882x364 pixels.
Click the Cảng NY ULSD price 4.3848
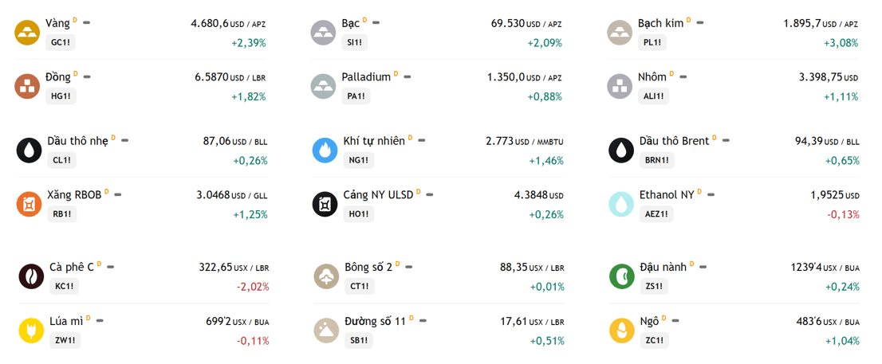pyautogui.click(x=530, y=195)
